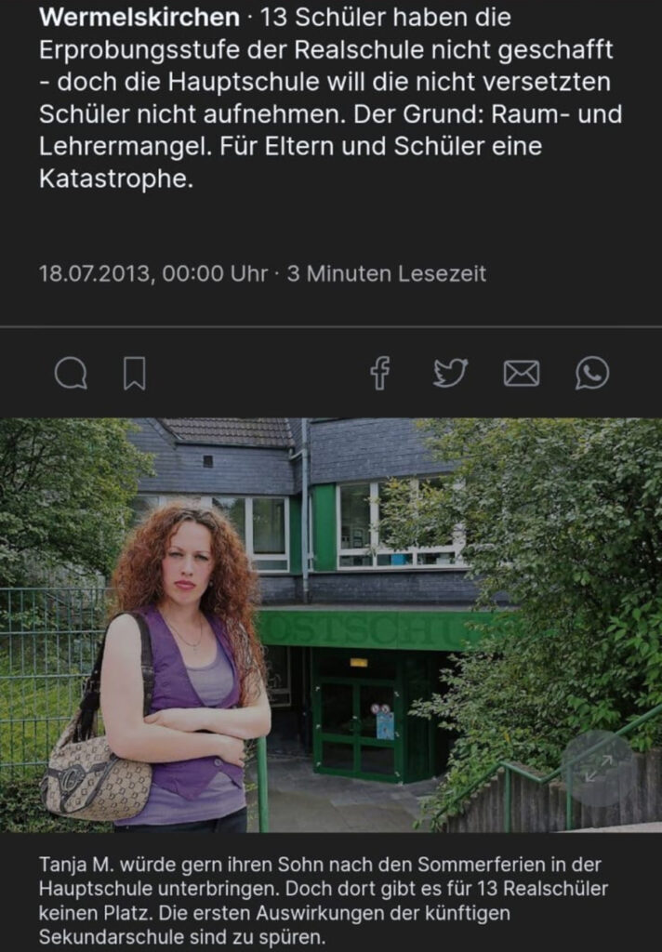Share the article via the Twitter bird icon
The width and height of the screenshot is (662, 952).
tap(451, 373)
